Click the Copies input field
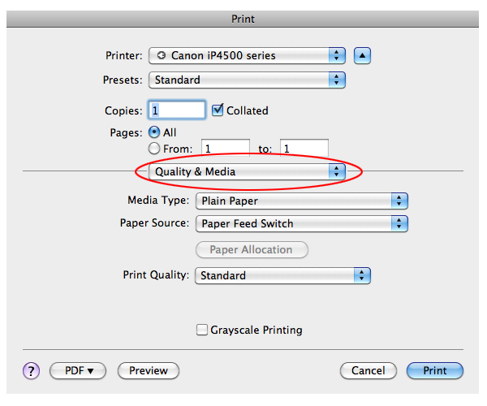 (177, 110)
